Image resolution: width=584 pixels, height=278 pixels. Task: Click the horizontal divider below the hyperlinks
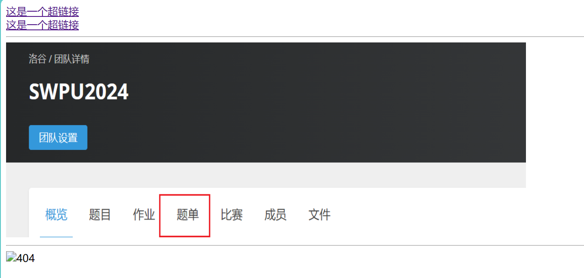pyautogui.click(x=295, y=37)
